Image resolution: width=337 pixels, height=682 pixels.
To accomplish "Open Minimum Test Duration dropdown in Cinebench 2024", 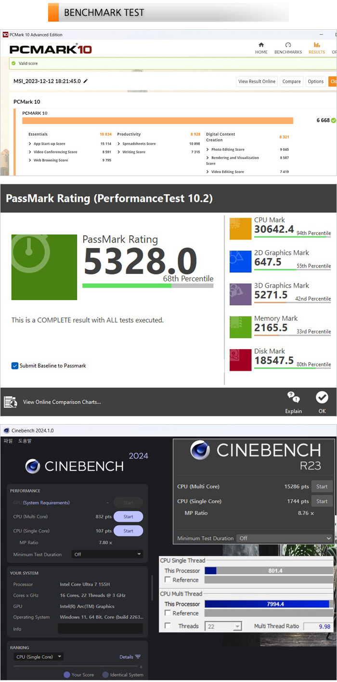I will (x=107, y=554).
